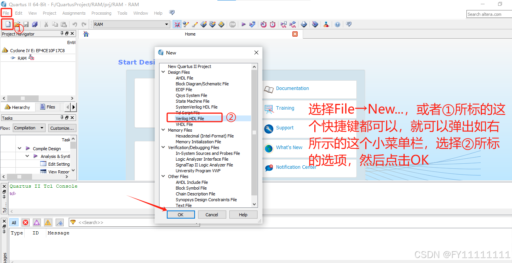This screenshot has width=512, height=263.
Task: Open the Assignments menu
Action: pos(74,13)
